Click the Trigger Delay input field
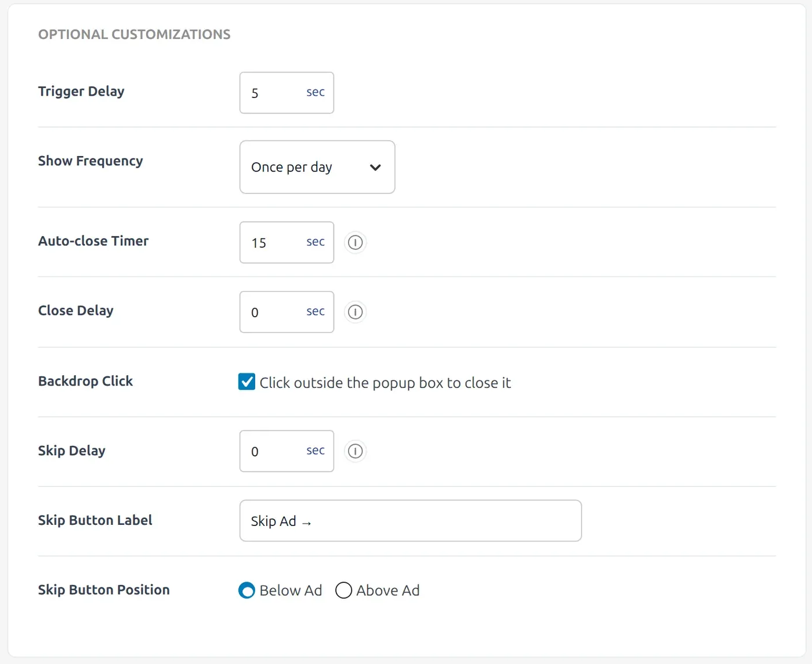This screenshot has height=664, width=812. click(x=287, y=93)
